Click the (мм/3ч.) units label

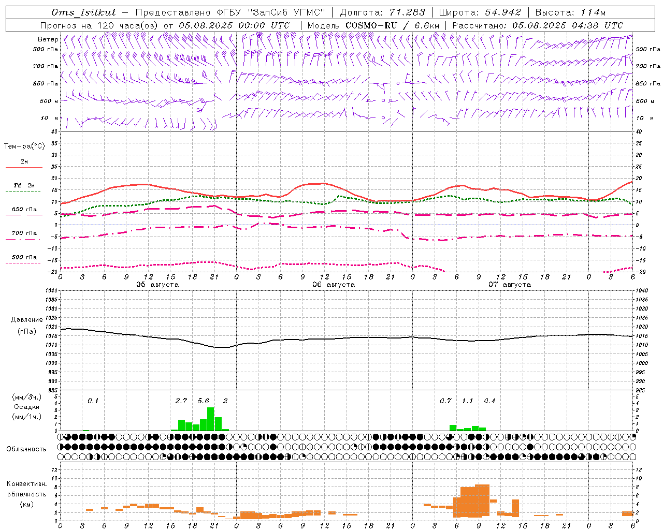coord(26,397)
